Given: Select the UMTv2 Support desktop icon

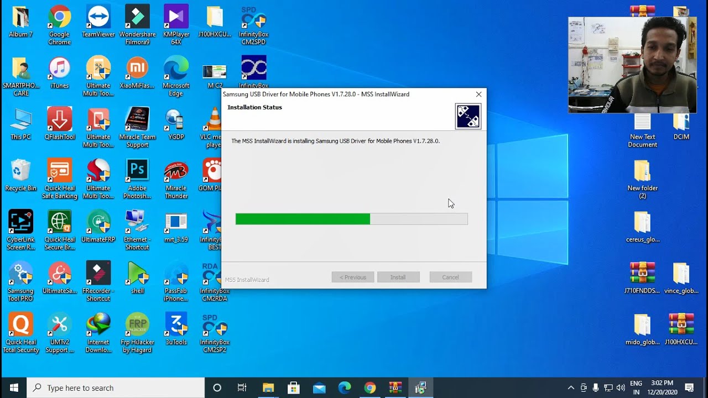Looking at the screenshot, I should pyautogui.click(x=59, y=333).
